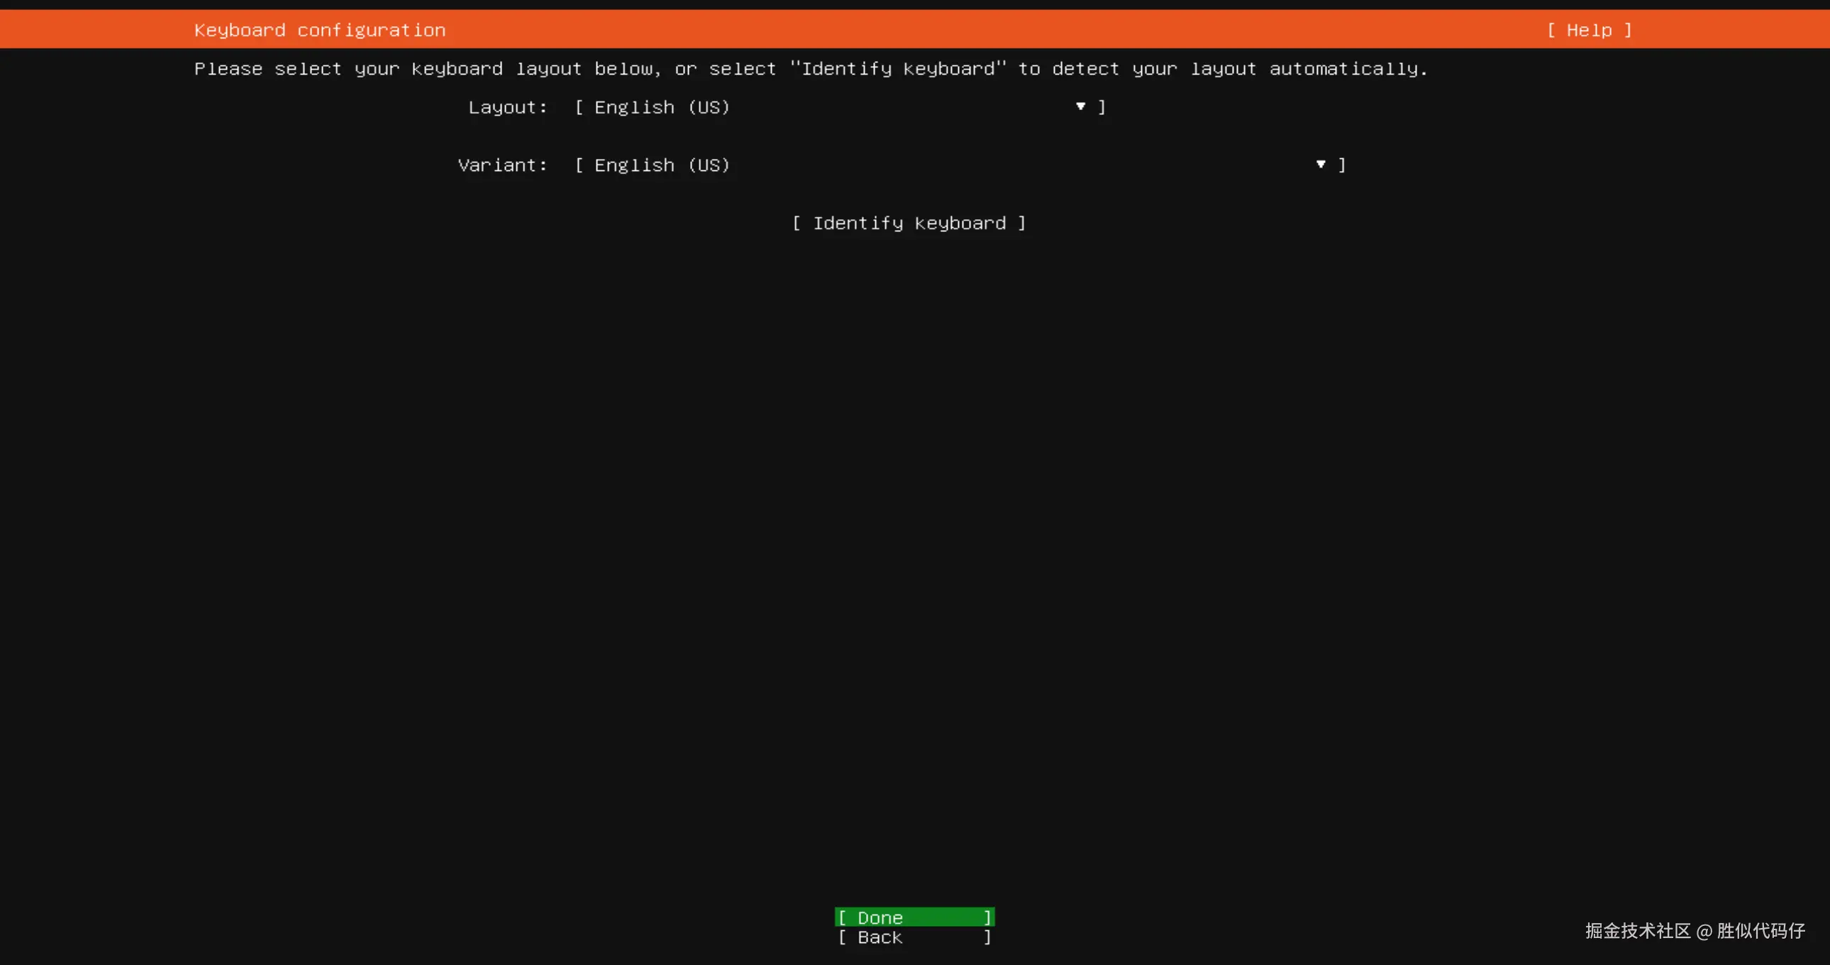Click the Layout field's closing bracket

(x=1102, y=107)
